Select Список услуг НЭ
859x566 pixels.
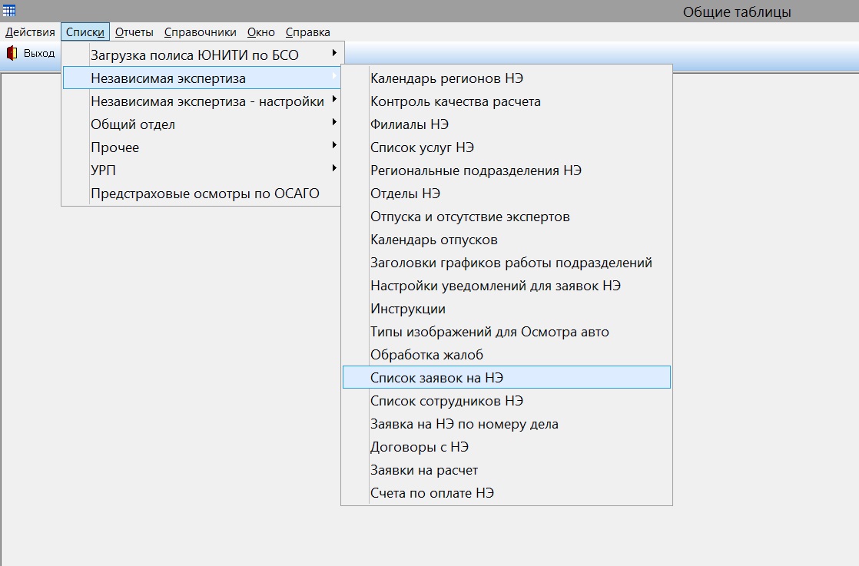point(507,147)
